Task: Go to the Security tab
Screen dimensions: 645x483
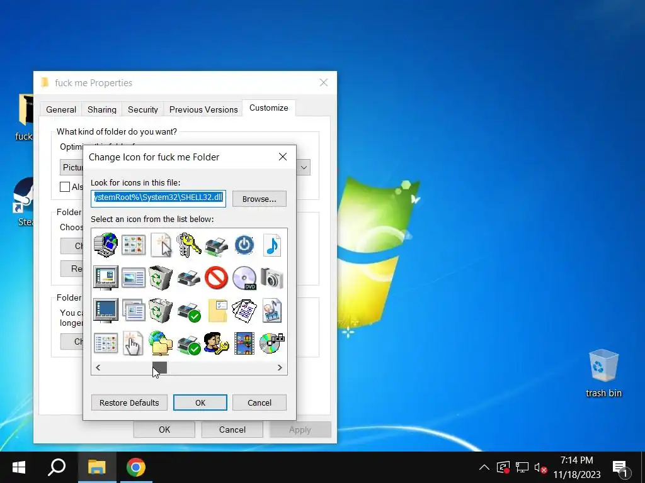Action: coord(143,109)
